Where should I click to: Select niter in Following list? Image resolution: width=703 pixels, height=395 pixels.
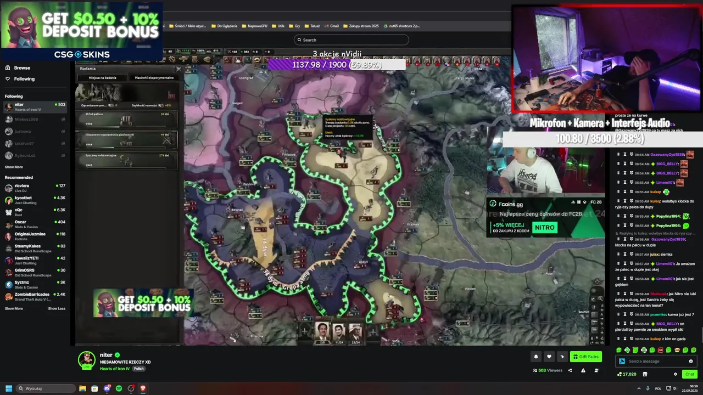(35, 106)
